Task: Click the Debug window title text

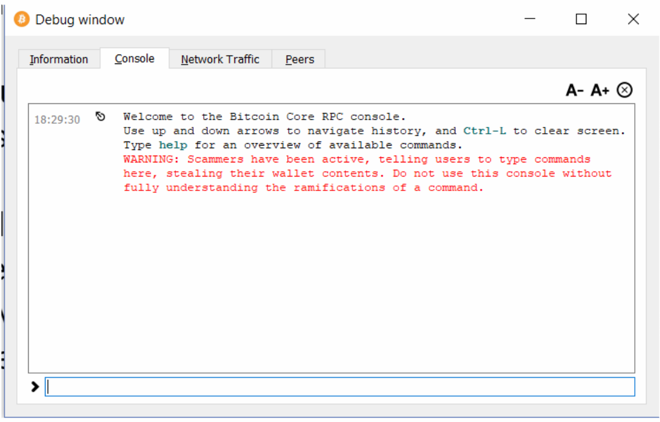Action: (x=80, y=20)
